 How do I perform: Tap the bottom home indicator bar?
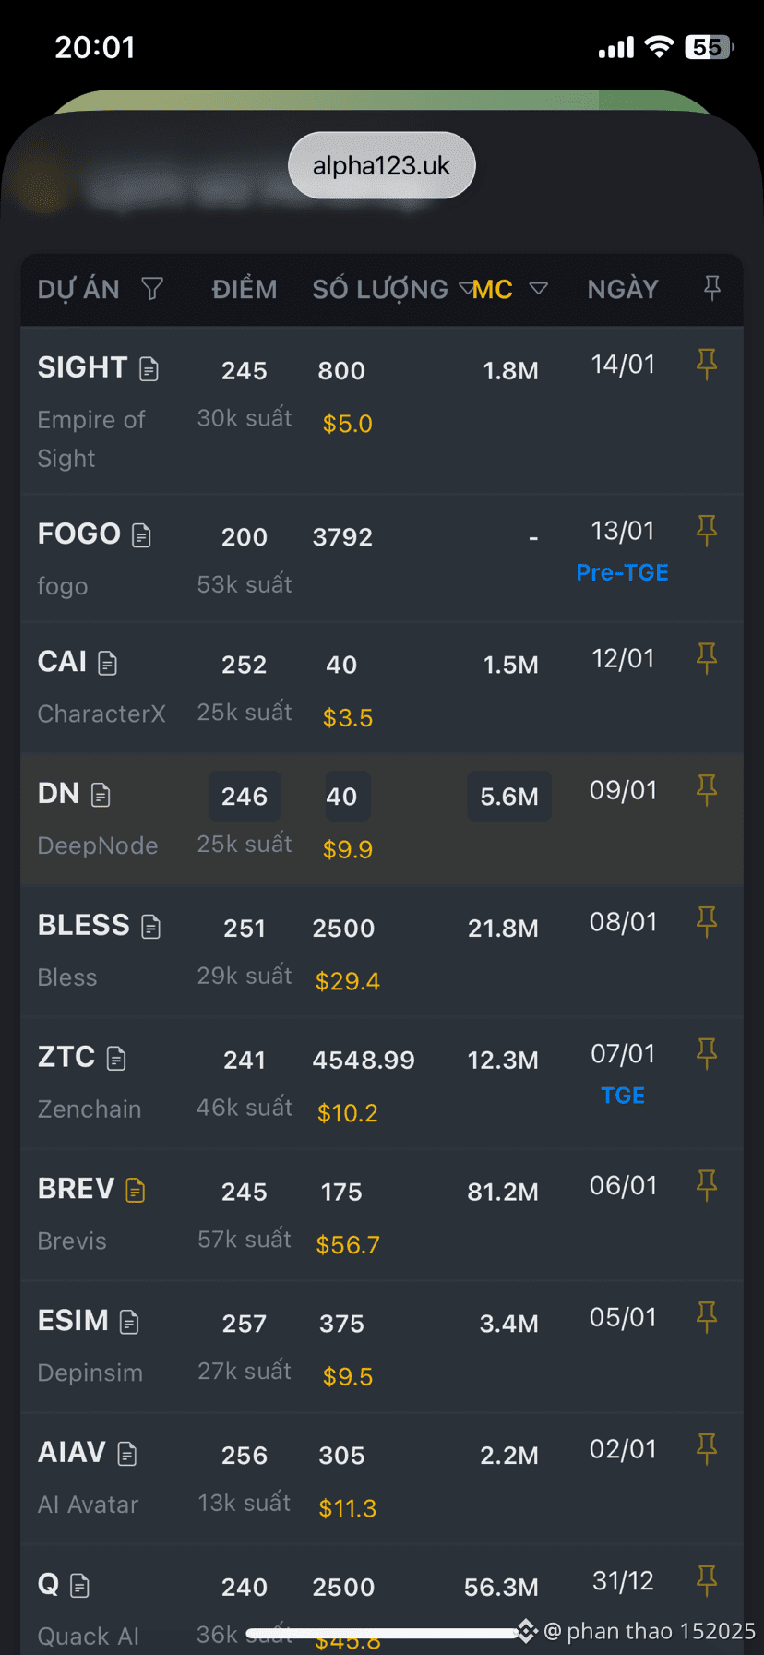382,1633
